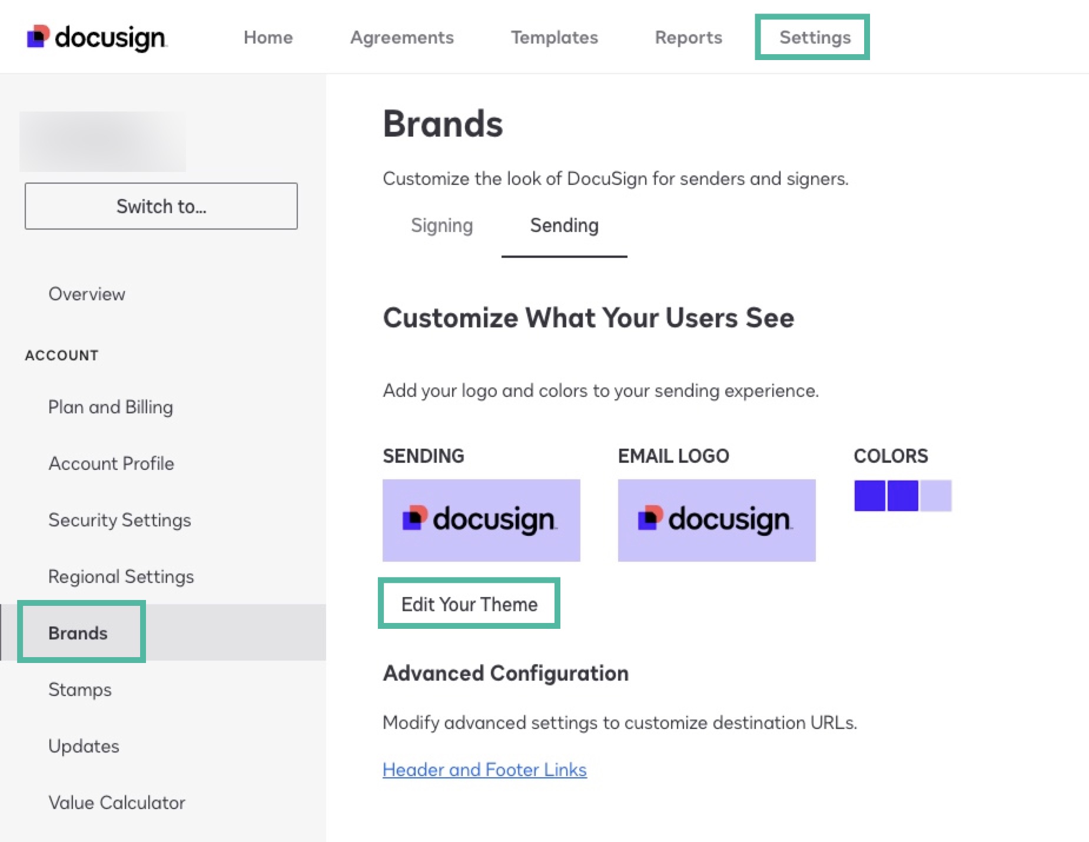Click Edit Your Theme
This screenshot has height=842, width=1089.
tap(469, 603)
